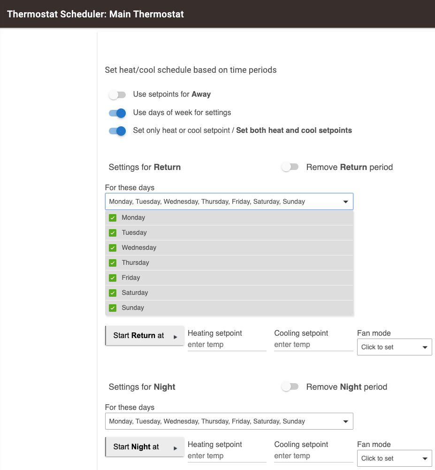Screen dimensions: 435x470
Task: Uncheck Friday checkbox option
Action: [x=113, y=278]
